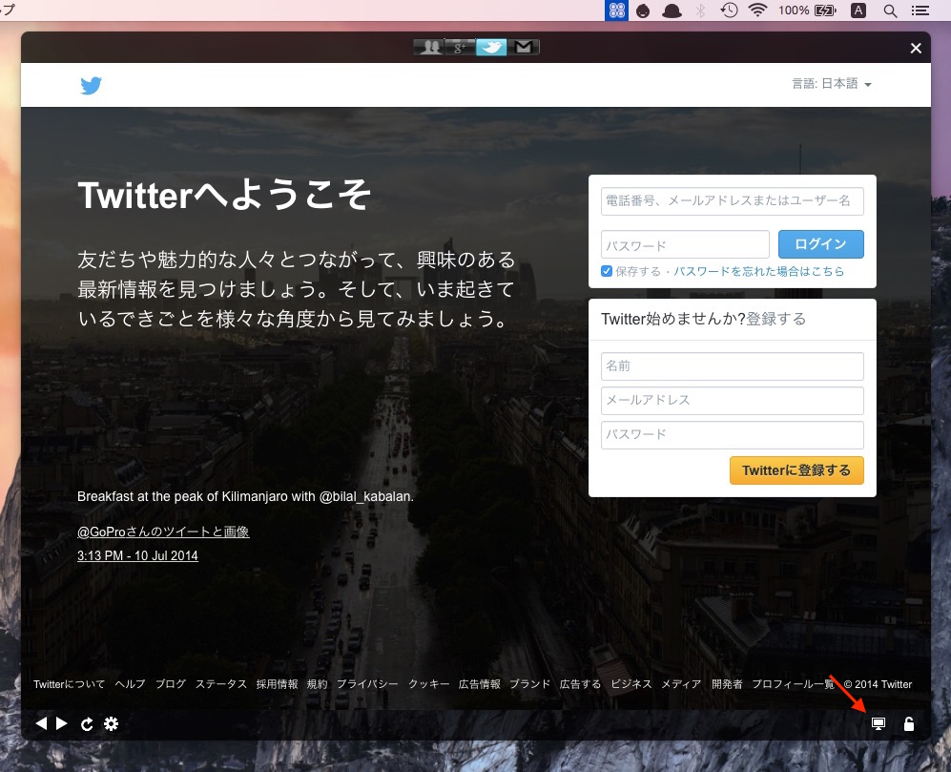951x772 pixels.
Task: Open the 言語: 日本語 language dropdown
Action: pyautogui.click(x=832, y=84)
